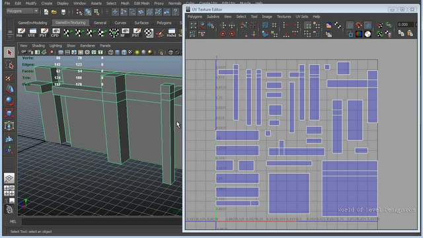Select the Universal Manipulator tool
This screenshot has height=238, width=423.
point(9,126)
